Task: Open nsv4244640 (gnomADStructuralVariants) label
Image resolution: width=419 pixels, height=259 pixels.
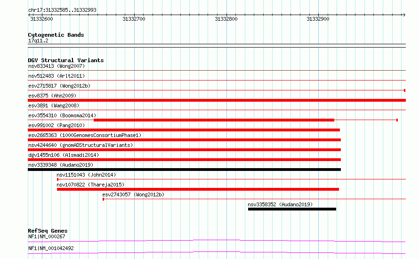Action: pos(81,145)
